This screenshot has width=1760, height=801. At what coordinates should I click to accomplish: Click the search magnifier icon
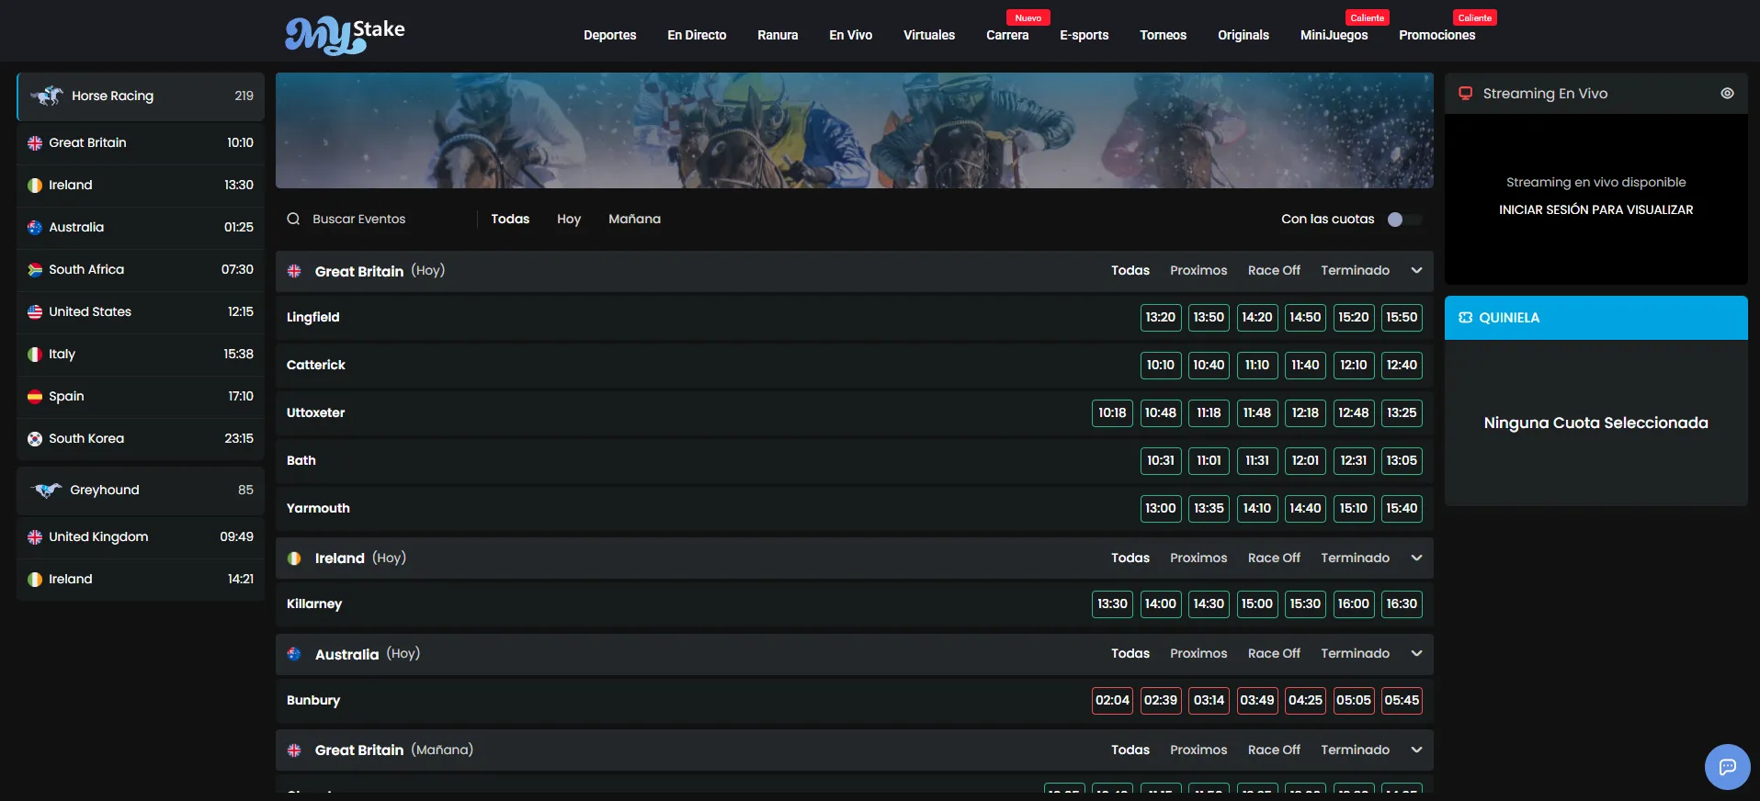click(x=293, y=219)
